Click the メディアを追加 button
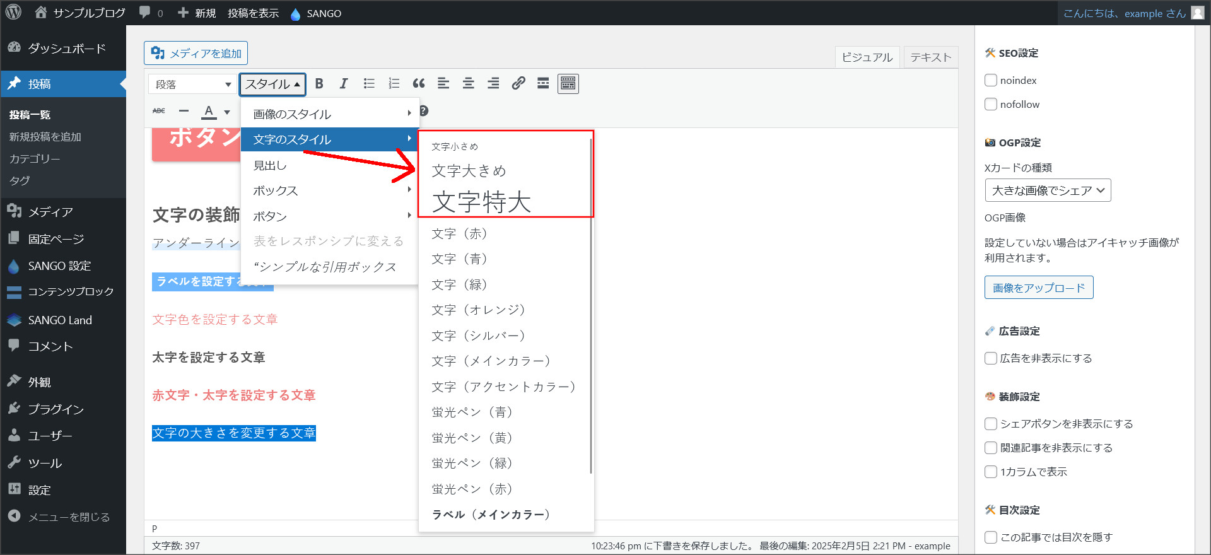Screen dimensions: 1211x555 tap(196, 54)
